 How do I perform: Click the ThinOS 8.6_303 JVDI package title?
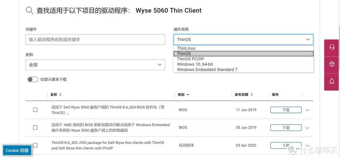[108, 145]
